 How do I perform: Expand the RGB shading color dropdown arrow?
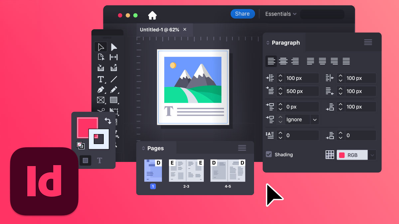tap(372, 155)
